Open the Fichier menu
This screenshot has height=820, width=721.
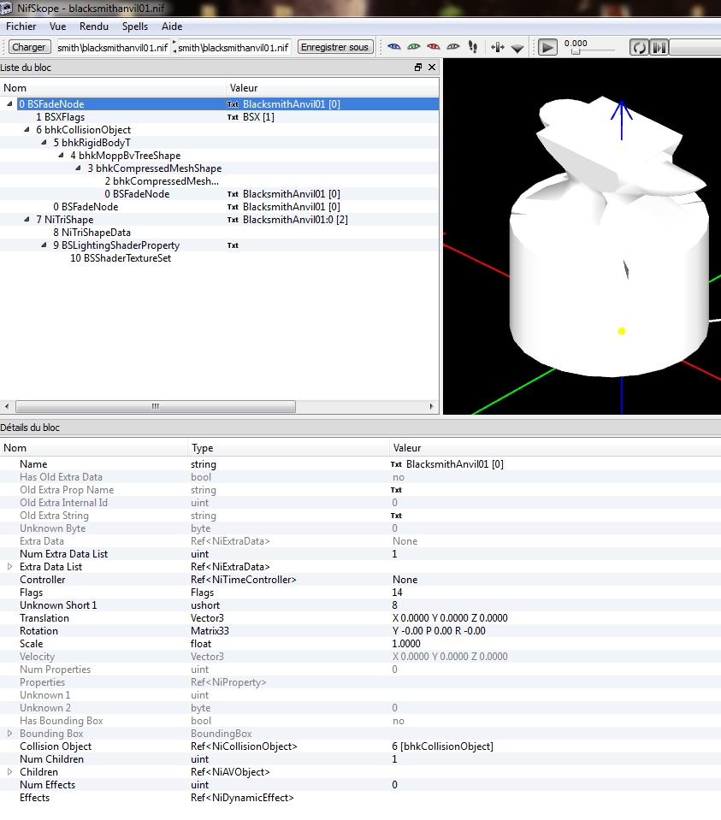(x=21, y=27)
